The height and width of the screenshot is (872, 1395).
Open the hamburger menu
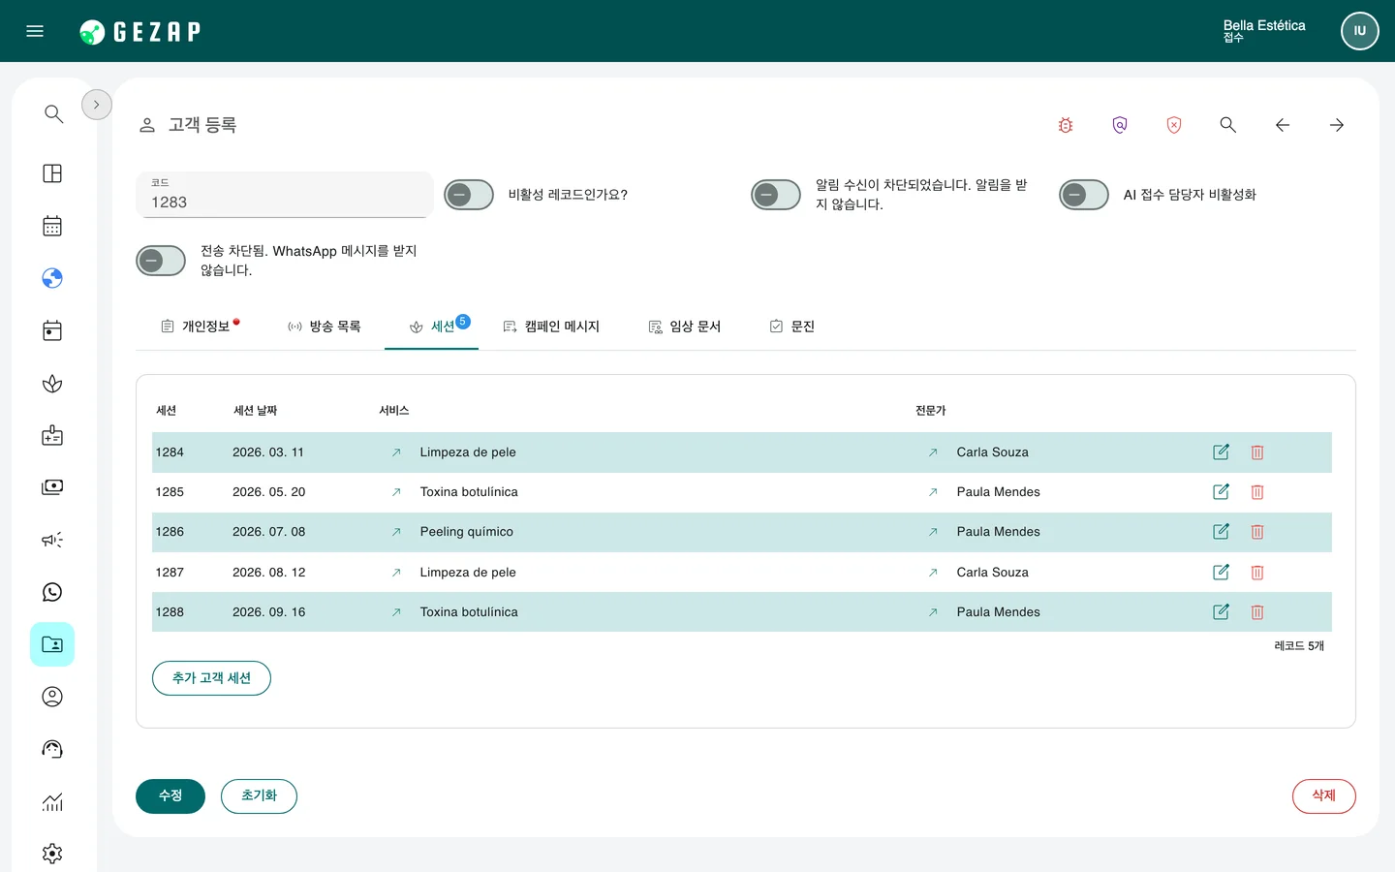coord(35,31)
